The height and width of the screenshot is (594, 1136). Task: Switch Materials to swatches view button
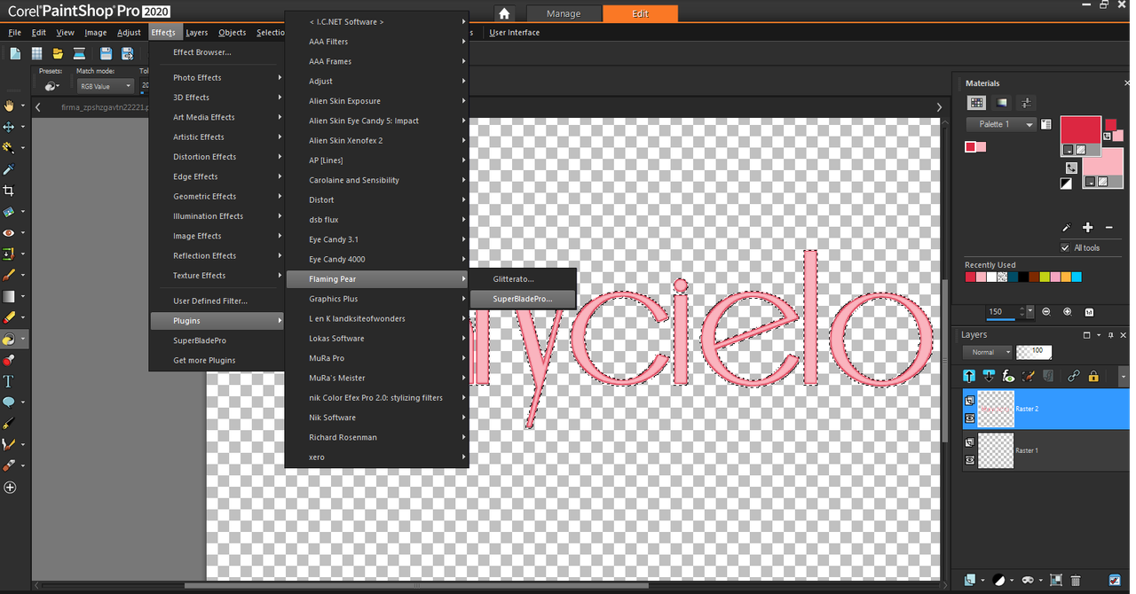click(976, 103)
